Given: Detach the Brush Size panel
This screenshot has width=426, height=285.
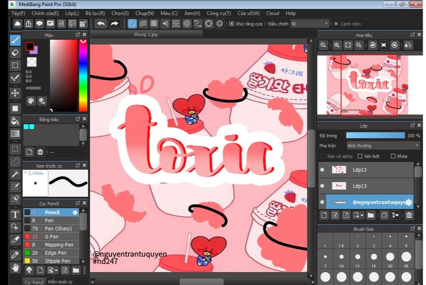Looking at the screenshot, I should pyautogui.click(x=413, y=229).
